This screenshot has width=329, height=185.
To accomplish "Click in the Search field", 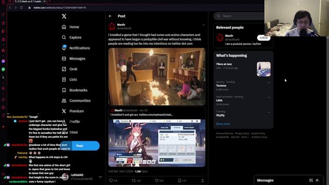I will 239,16.
